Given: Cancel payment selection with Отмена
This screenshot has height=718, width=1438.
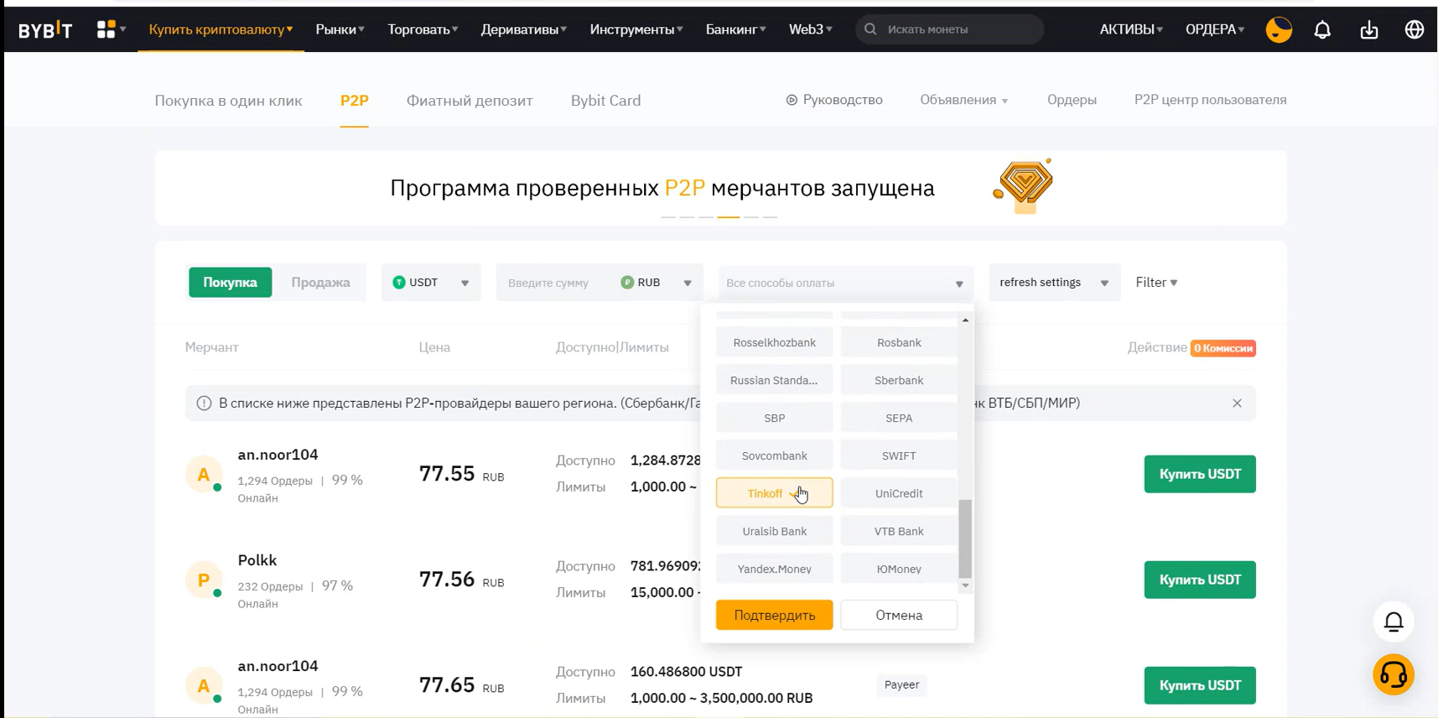Looking at the screenshot, I should click(899, 615).
